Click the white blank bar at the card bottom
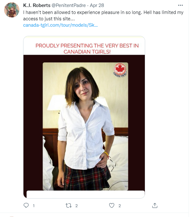This screenshot has height=217, width=193. pos(86,194)
